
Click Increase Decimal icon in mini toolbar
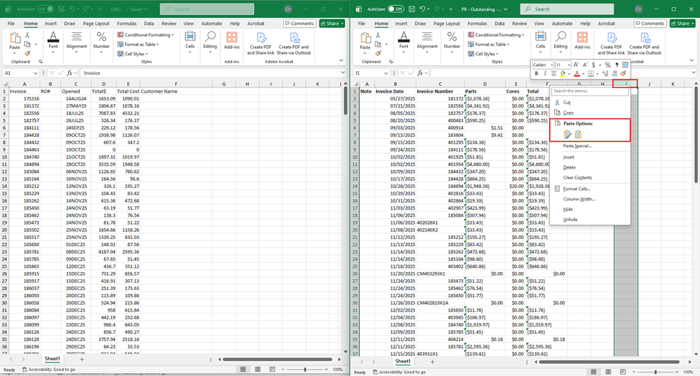pos(605,74)
